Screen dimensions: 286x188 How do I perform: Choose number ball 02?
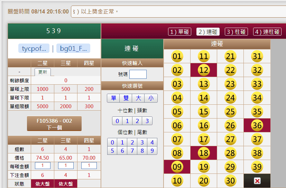pos(177,70)
